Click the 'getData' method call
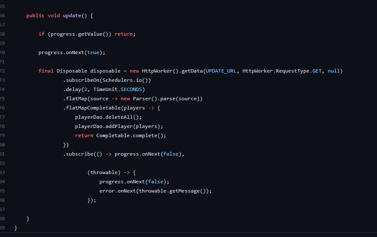 [x=192, y=71]
